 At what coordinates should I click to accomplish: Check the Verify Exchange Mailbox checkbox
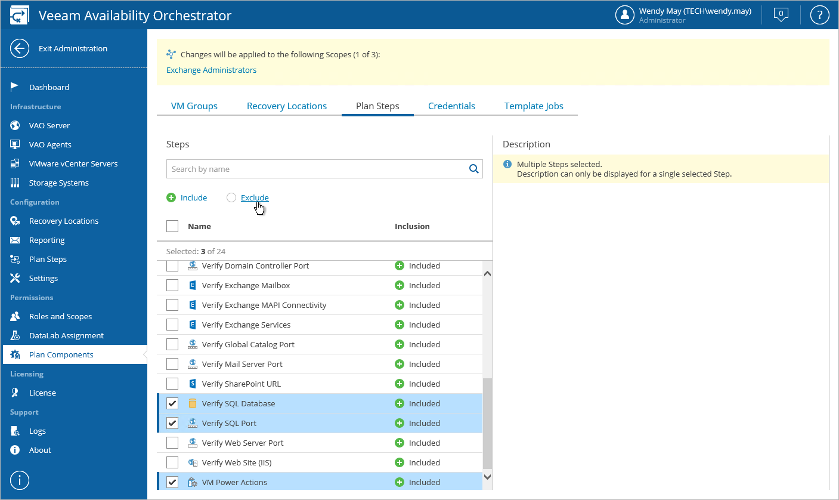(x=172, y=285)
